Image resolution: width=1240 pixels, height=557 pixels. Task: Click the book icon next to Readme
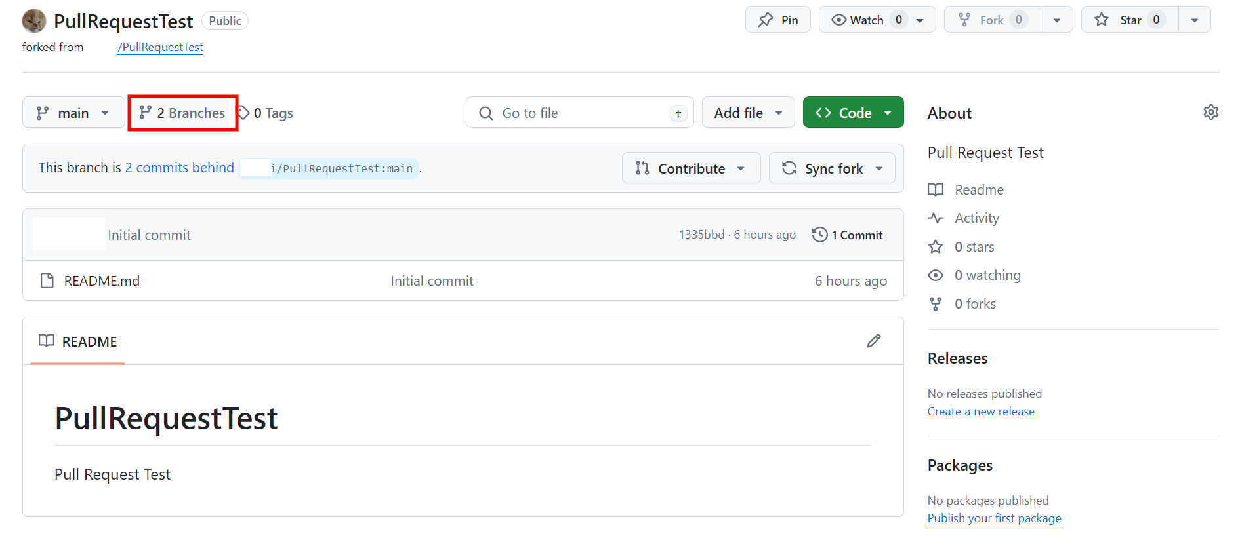936,189
